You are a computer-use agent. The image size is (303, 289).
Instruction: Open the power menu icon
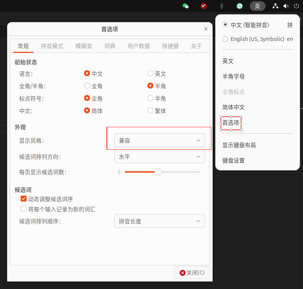pyautogui.click(x=296, y=6)
